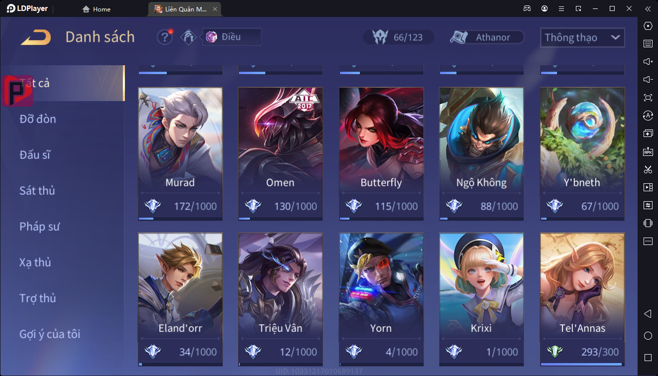This screenshot has width=658, height=376.
Task: Click Tel'Annas mastery progress bar
Action: tap(582, 365)
